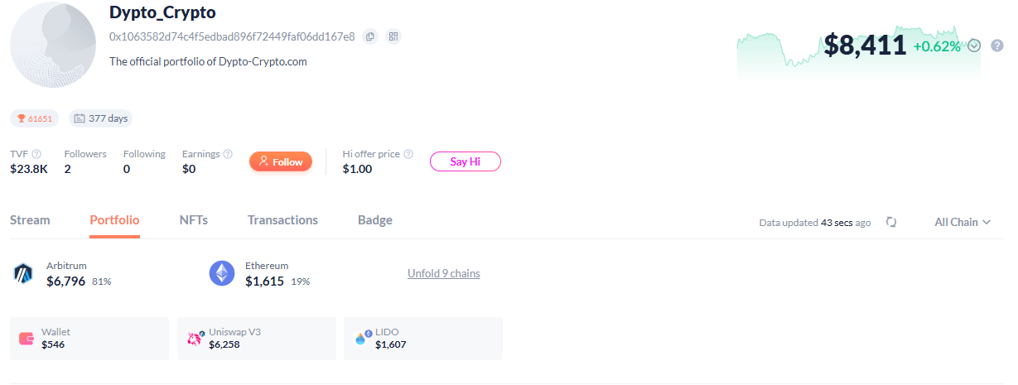Image resolution: width=1018 pixels, height=385 pixels.
Task: Follow the Dypto_Crypto account
Action: pos(281,161)
